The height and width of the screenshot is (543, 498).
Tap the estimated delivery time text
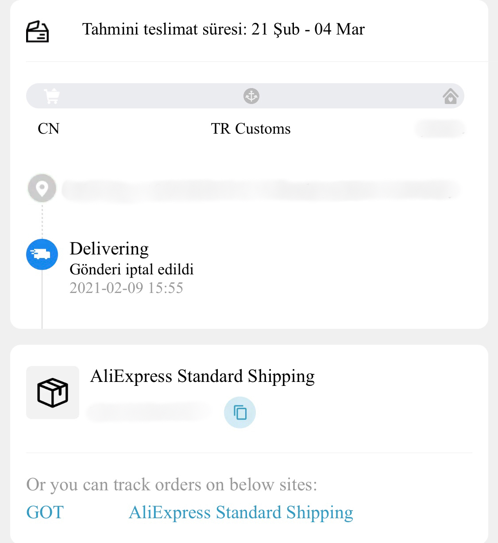click(224, 30)
